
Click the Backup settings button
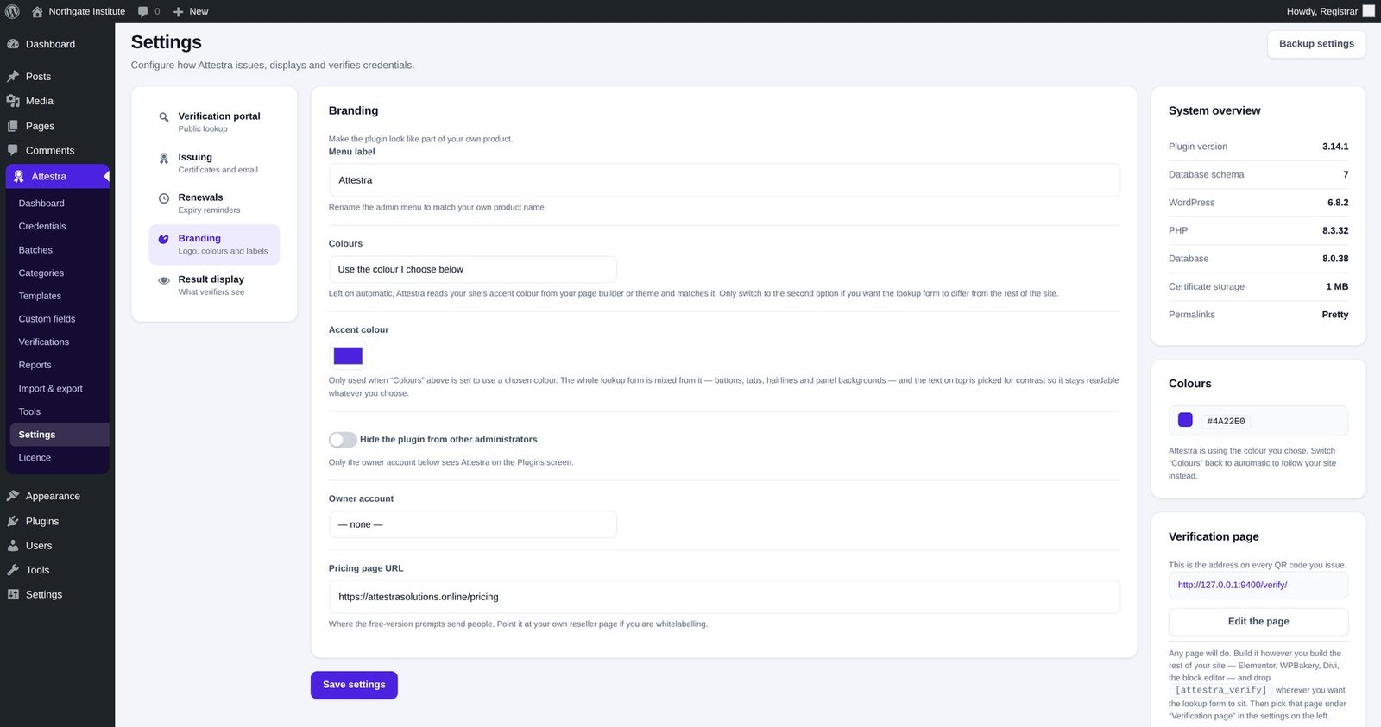pos(1316,44)
